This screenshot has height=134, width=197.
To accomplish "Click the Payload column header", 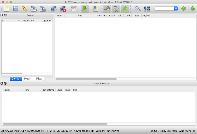I will point(146,16).
